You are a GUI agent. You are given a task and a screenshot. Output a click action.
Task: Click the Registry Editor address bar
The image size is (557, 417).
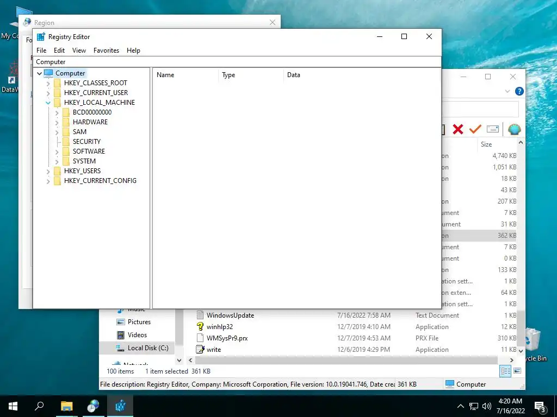237,62
